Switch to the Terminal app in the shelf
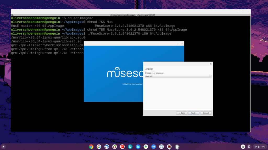The image size is (268, 150). point(169,147)
